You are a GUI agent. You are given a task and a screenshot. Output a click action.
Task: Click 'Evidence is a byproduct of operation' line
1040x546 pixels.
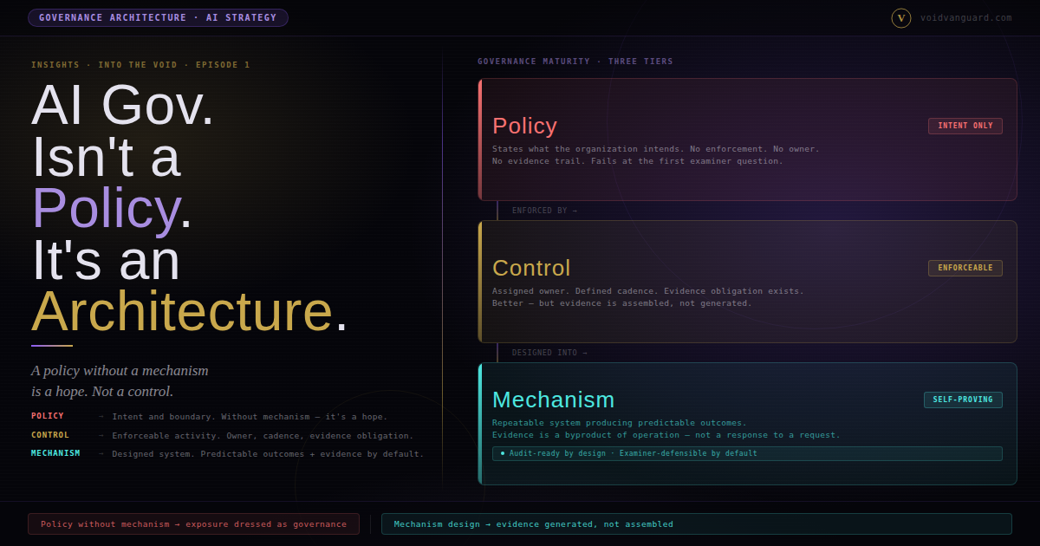click(666, 435)
